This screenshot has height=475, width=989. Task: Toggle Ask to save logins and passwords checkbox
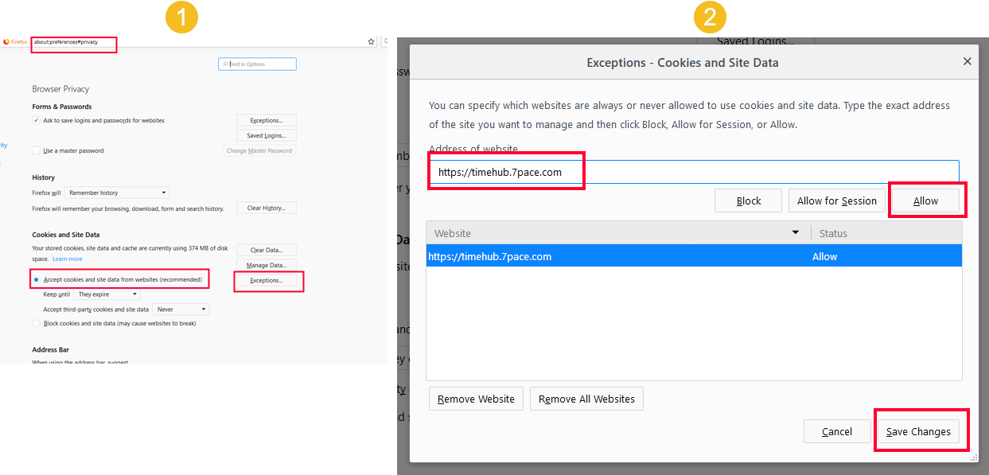pyautogui.click(x=36, y=121)
